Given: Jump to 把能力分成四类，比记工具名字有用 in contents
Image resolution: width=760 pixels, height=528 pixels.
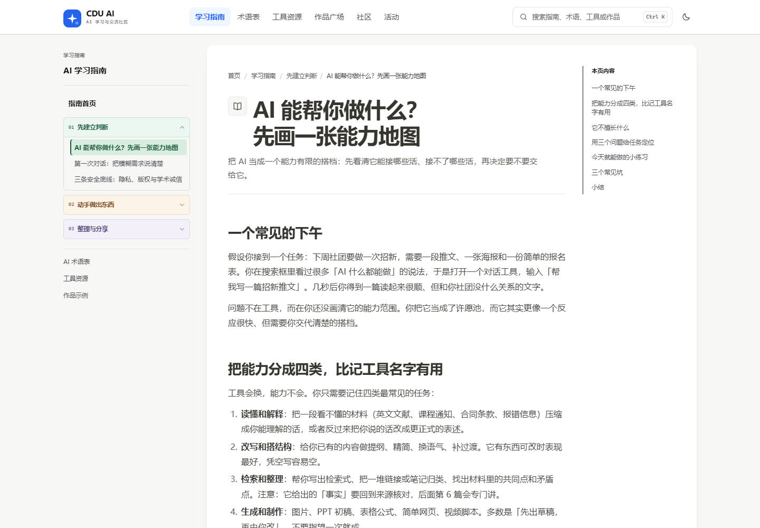Looking at the screenshot, I should [x=632, y=108].
